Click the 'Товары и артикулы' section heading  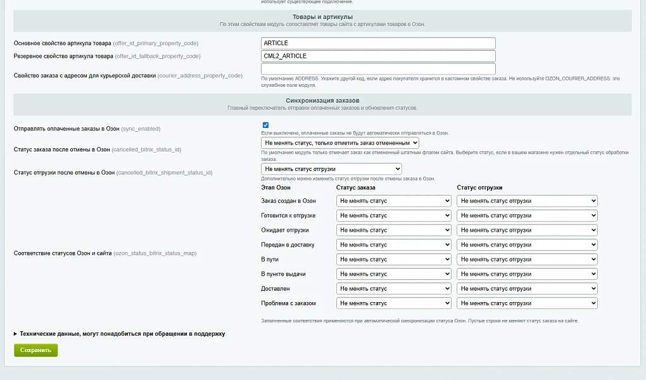tap(322, 17)
